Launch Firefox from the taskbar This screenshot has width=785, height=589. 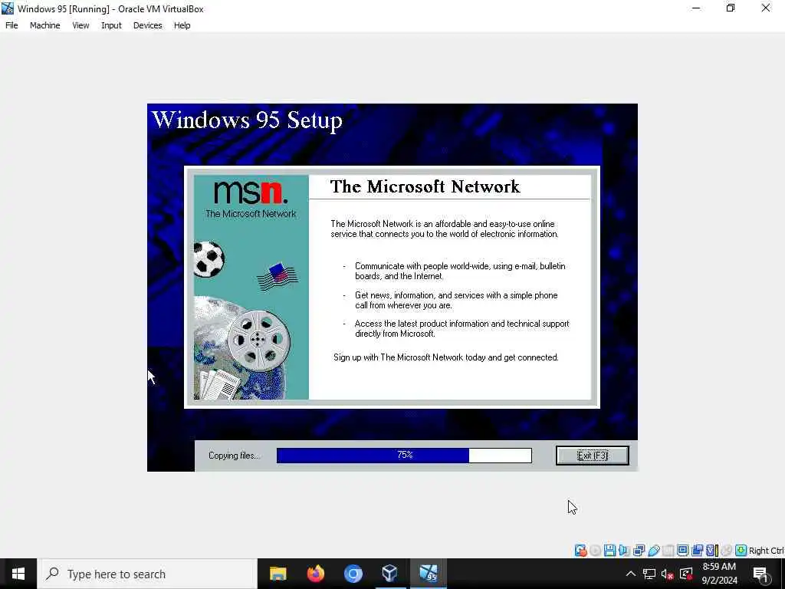(x=315, y=574)
